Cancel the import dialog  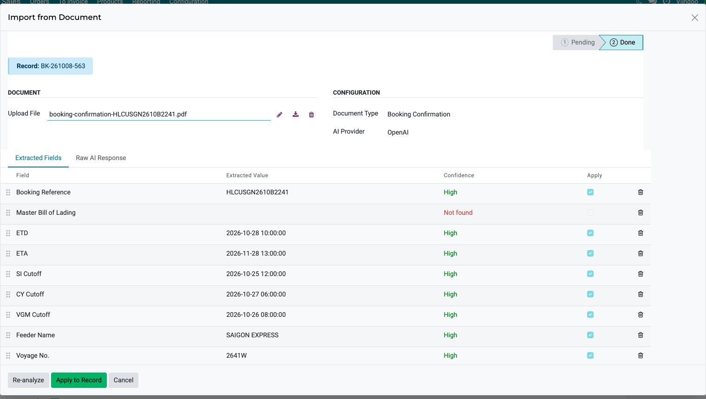point(124,380)
